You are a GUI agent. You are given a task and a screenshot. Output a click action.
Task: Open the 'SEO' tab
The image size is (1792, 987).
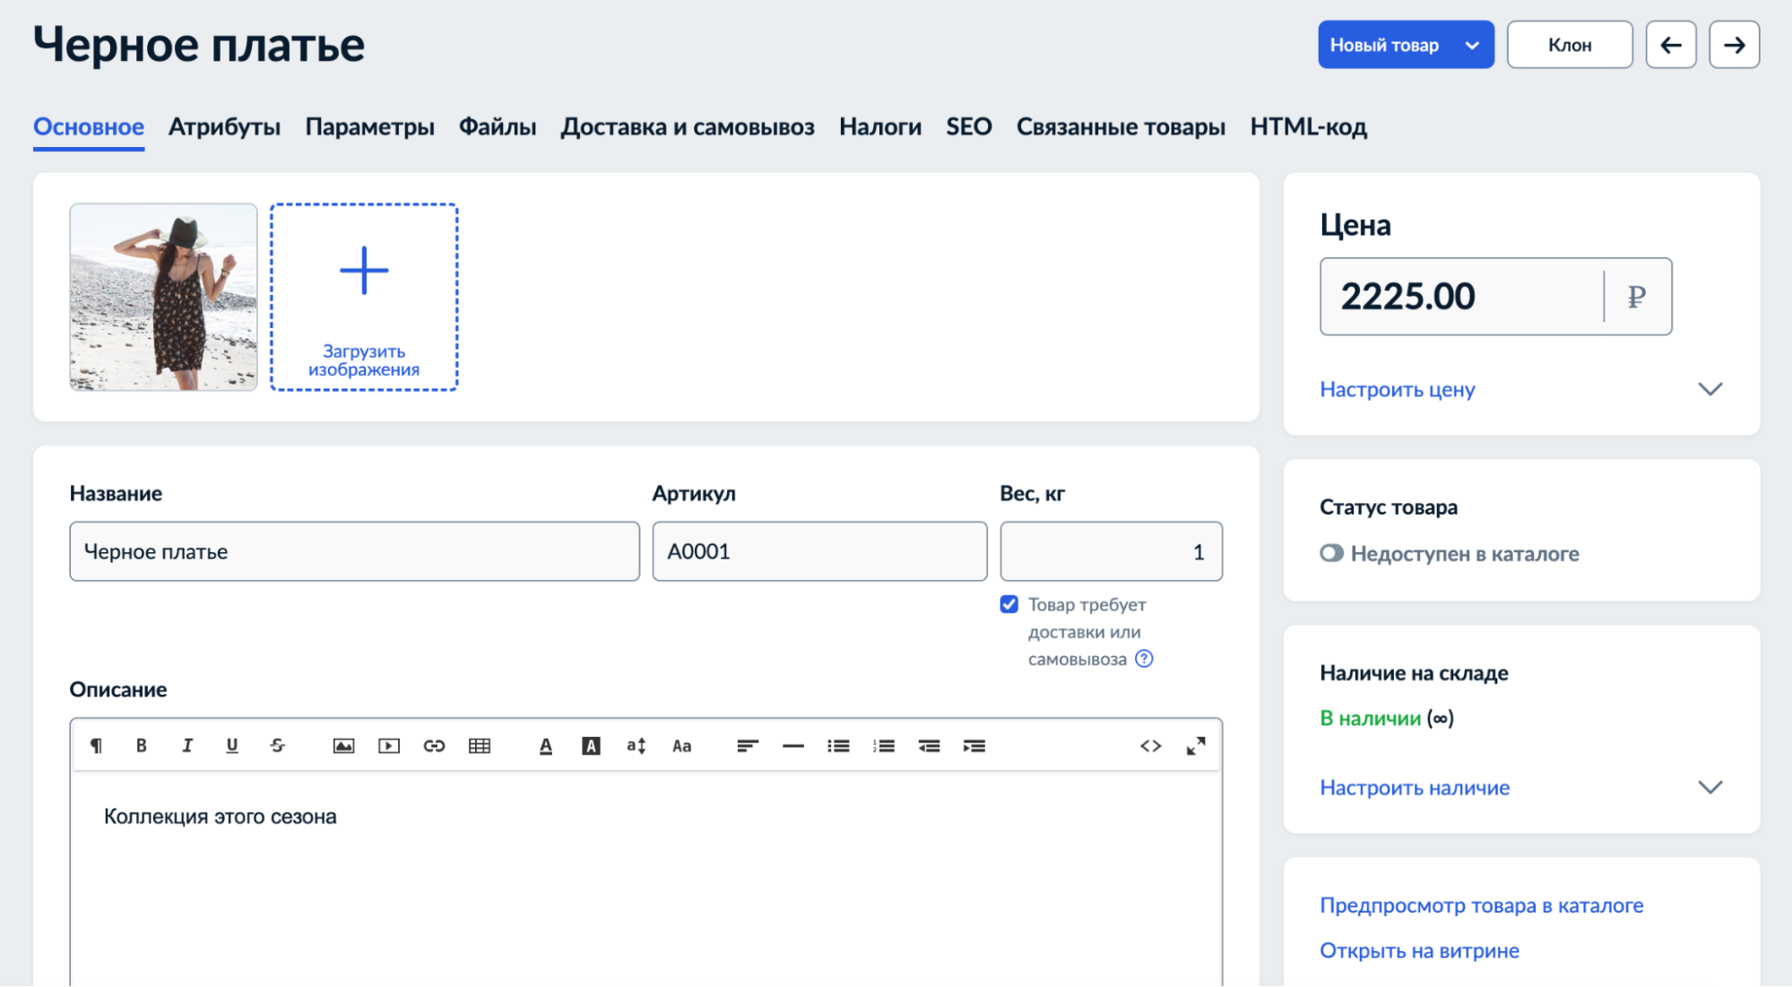(969, 127)
